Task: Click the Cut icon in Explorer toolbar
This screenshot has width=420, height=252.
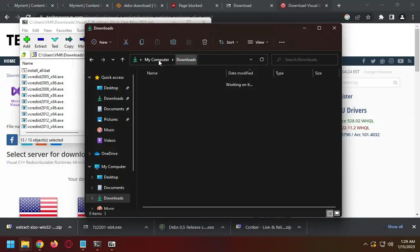Action: (x=126, y=42)
